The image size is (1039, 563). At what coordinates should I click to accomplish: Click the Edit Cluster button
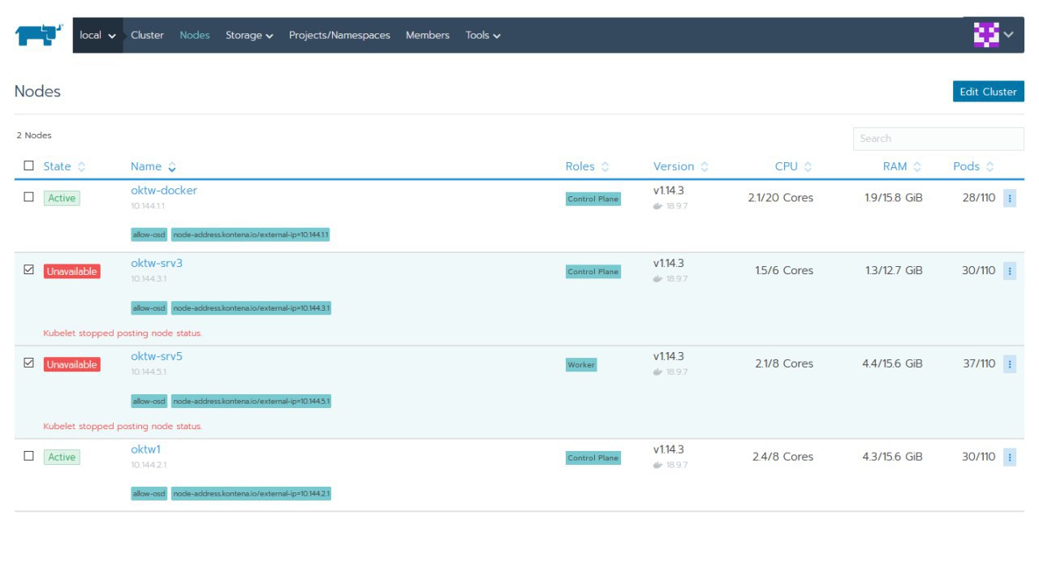[x=988, y=92]
